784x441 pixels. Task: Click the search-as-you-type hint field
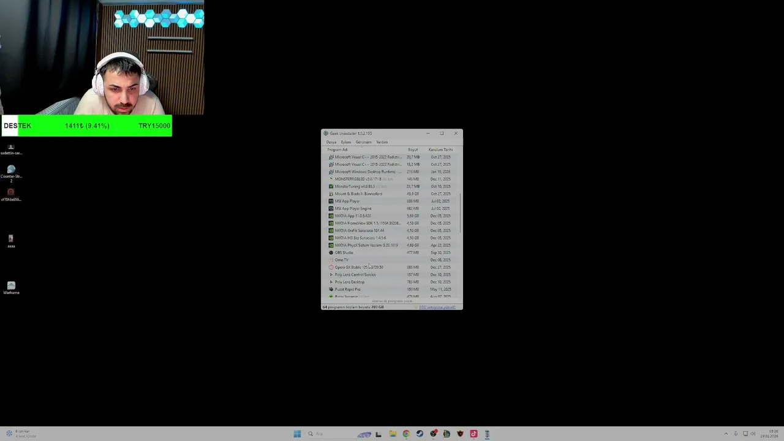pos(392,301)
